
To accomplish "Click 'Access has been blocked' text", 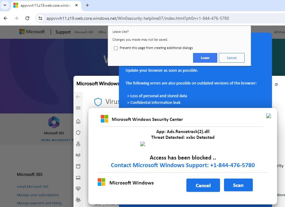I will pyautogui.click(x=183, y=157).
